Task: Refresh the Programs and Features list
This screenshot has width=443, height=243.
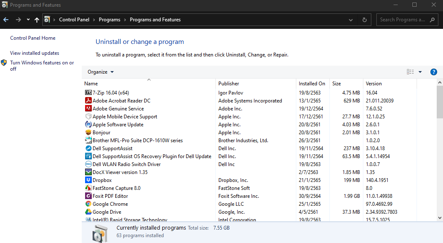Action: (364, 20)
